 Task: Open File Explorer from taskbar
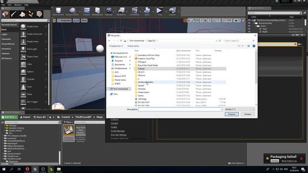59,169
